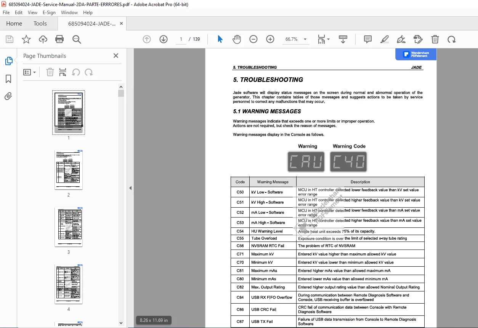Delete selected thumbnail with the panel trash icon
The image size is (478, 328).
pos(50,72)
